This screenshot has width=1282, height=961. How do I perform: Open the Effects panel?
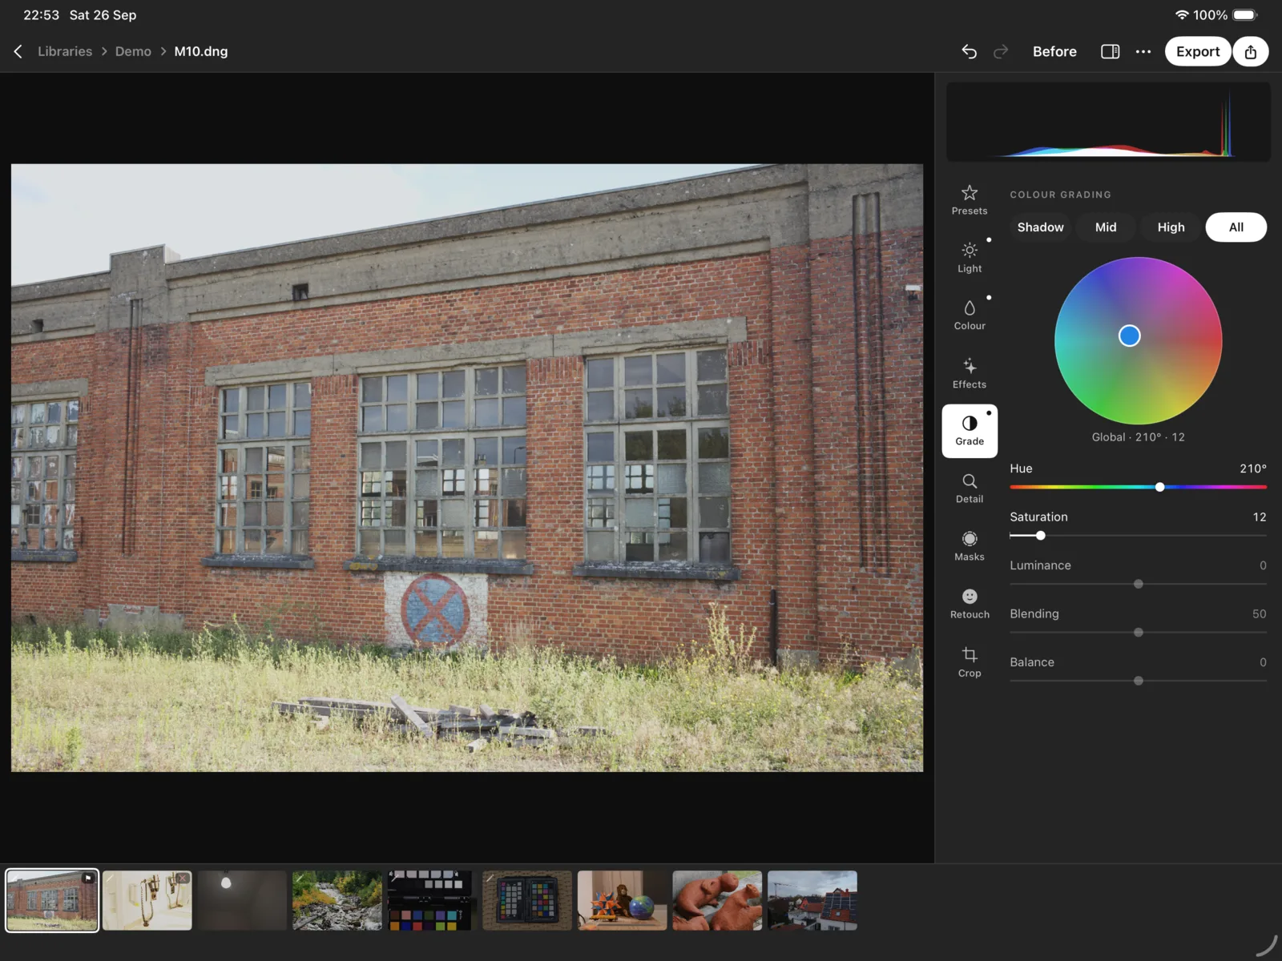970,373
